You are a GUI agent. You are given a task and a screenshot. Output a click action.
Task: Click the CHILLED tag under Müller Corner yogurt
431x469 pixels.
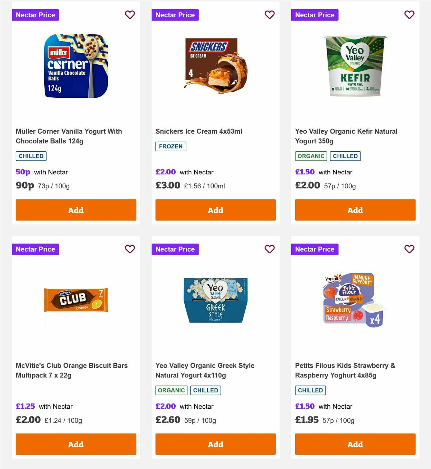tap(31, 156)
